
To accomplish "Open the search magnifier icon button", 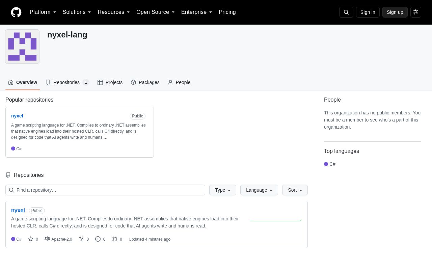I will coord(346,12).
